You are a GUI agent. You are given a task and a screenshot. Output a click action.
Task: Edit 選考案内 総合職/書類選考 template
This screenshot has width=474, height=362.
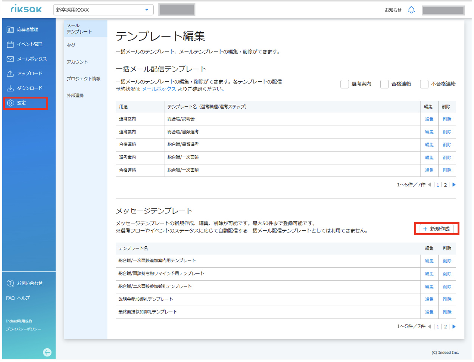tap(429, 132)
